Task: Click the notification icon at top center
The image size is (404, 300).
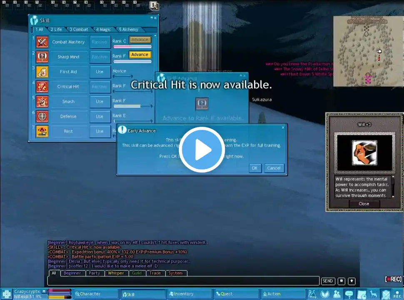Action: pos(154,6)
